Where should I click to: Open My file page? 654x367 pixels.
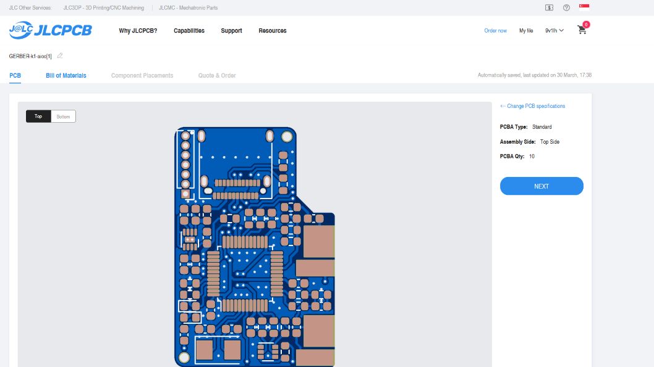525,30
